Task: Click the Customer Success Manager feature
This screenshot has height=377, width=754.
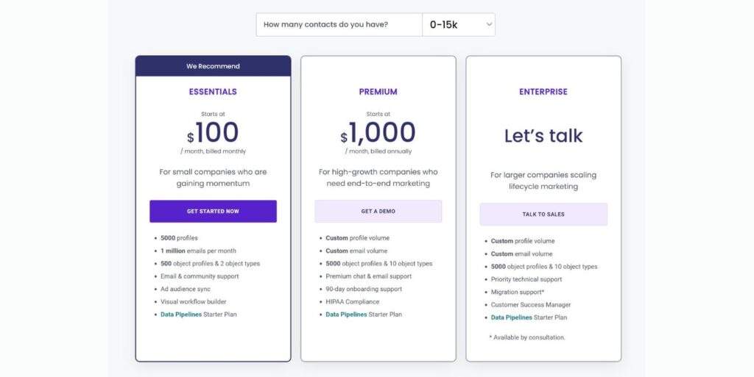Action: coord(530,305)
